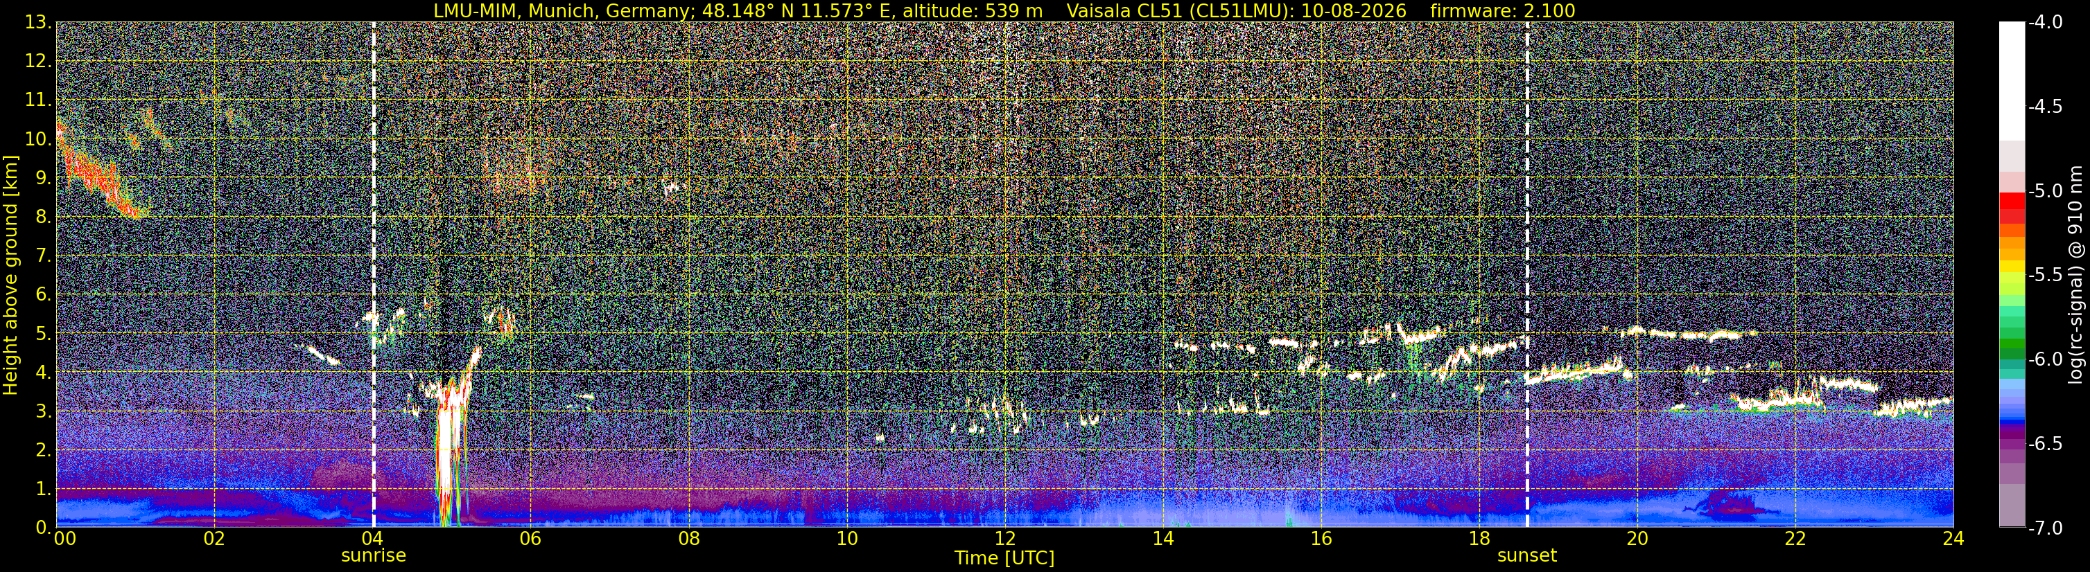Click the height axis tick "9."

coord(44,178)
